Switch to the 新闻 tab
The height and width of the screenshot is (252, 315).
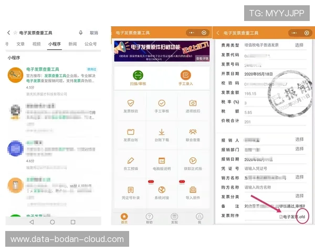click(x=73, y=44)
